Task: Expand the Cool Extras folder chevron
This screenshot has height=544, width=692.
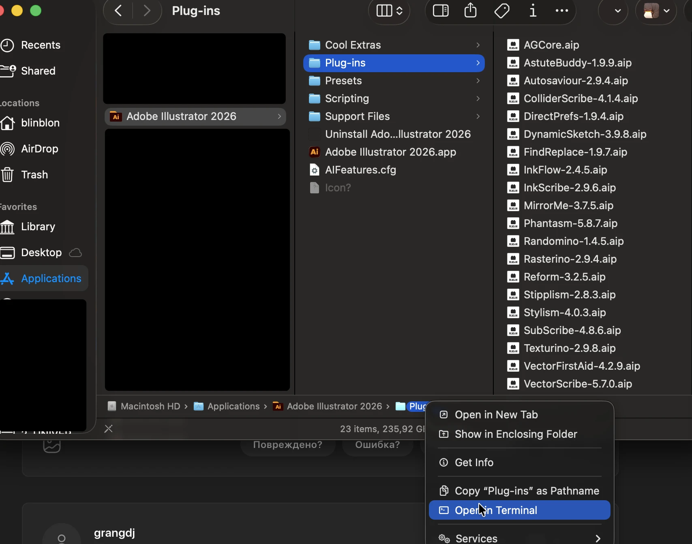Action: point(478,45)
